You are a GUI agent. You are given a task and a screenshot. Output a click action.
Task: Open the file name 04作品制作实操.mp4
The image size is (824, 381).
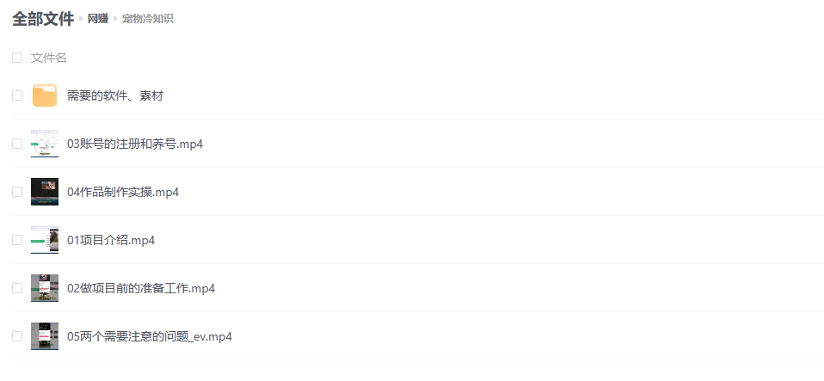[123, 192]
